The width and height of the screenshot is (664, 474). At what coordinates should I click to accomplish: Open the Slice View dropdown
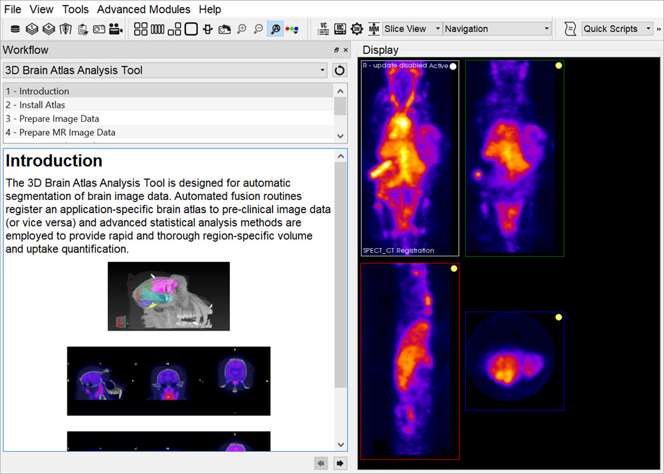412,29
